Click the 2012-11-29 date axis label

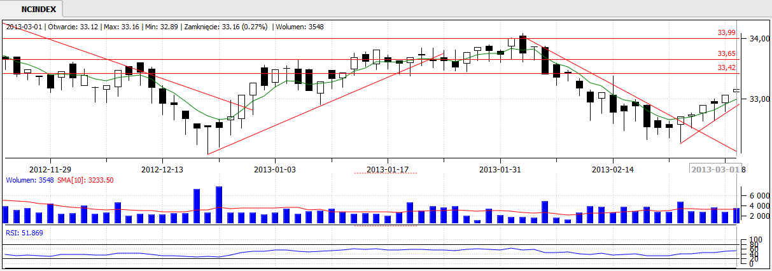pyautogui.click(x=50, y=169)
